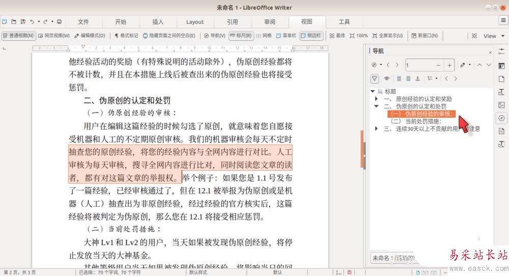Open the Layout tab

click(x=195, y=22)
